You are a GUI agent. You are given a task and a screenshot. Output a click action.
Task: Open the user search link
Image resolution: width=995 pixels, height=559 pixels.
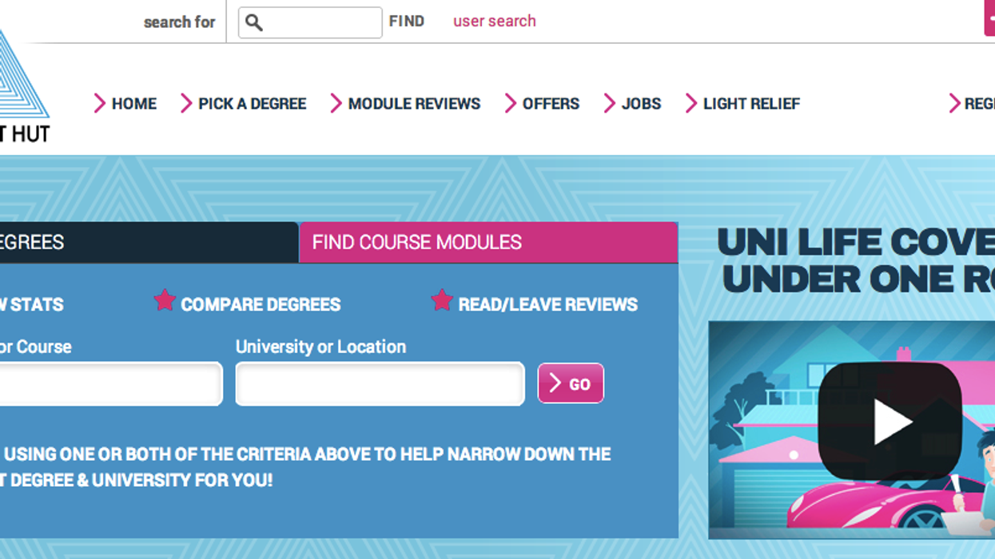pyautogui.click(x=495, y=22)
